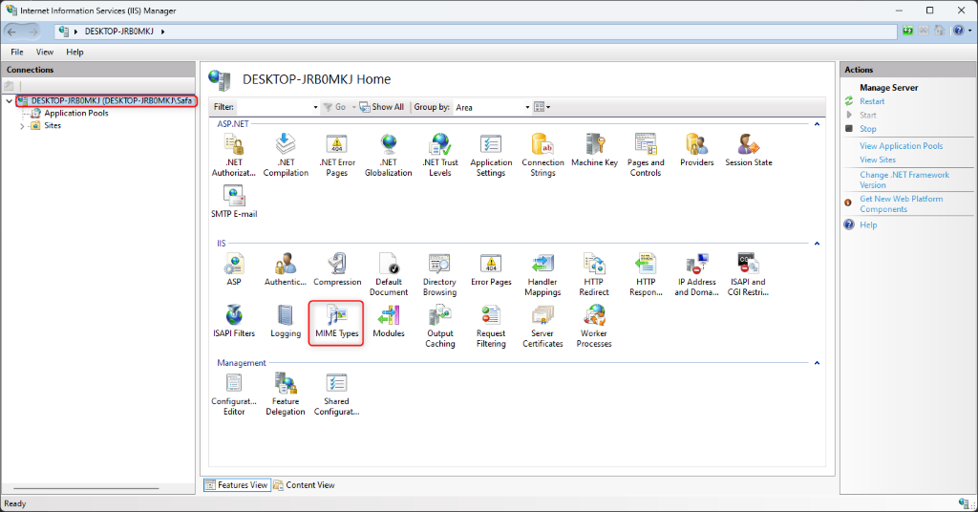Open the ISAPI Filters feature
978x512 pixels.
tap(234, 321)
